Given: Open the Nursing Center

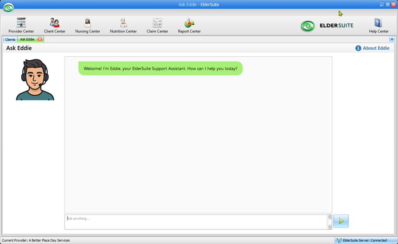Looking at the screenshot, I should [88, 25].
